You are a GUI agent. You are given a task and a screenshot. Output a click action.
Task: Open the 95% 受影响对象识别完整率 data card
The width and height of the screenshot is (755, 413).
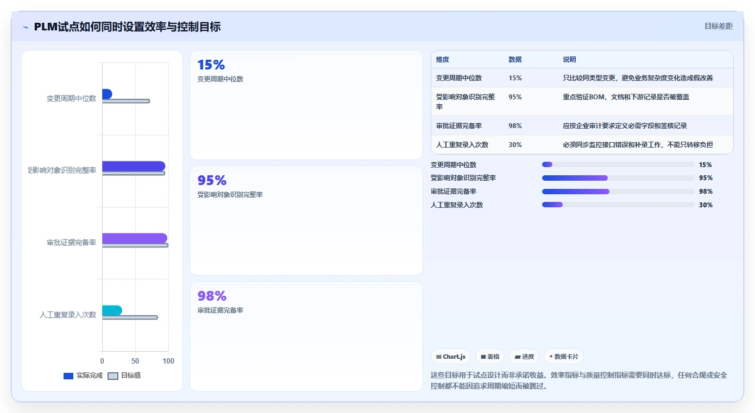[306, 220]
